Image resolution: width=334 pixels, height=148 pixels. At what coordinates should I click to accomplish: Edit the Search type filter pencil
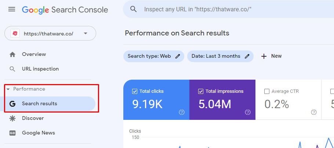178,56
